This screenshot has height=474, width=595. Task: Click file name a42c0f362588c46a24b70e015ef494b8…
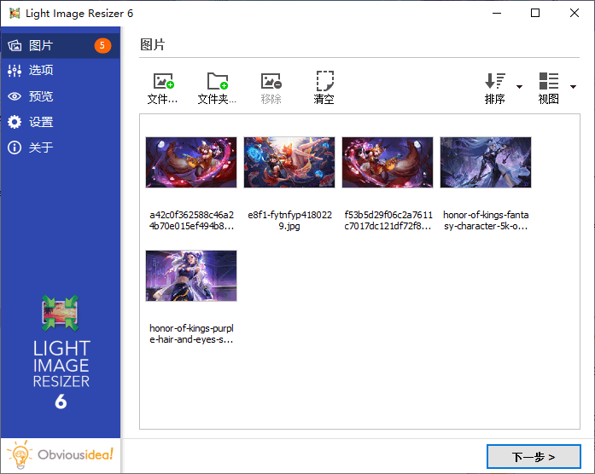point(191,221)
